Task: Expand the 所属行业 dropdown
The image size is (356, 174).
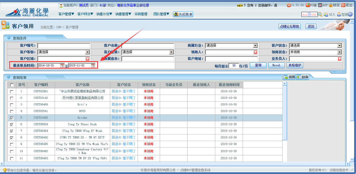Action: [255, 46]
